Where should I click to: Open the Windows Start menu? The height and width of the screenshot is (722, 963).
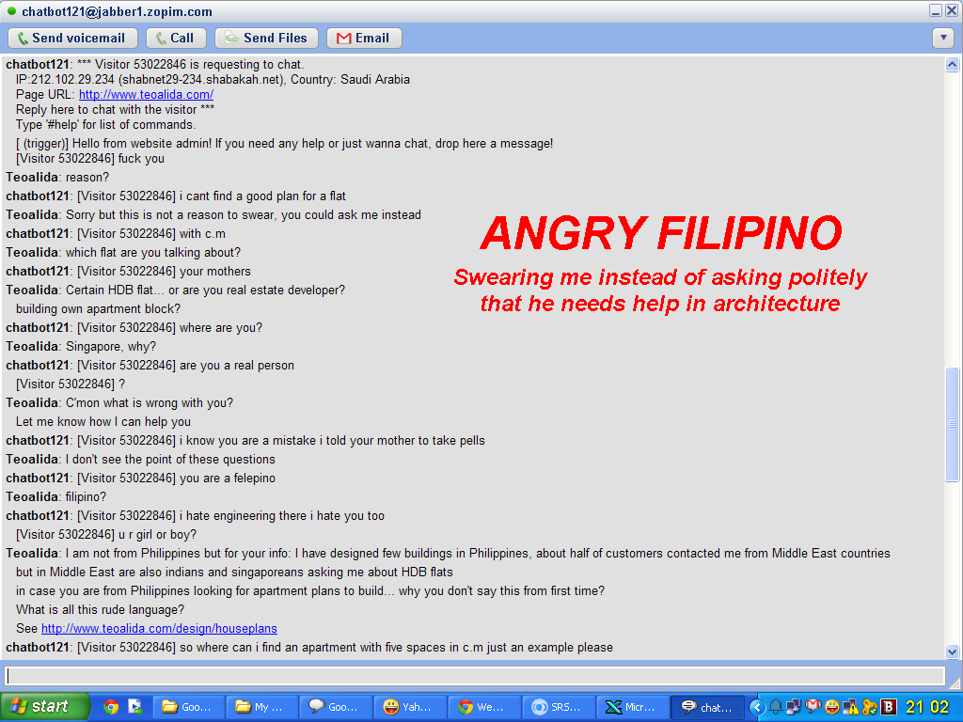click(x=45, y=707)
